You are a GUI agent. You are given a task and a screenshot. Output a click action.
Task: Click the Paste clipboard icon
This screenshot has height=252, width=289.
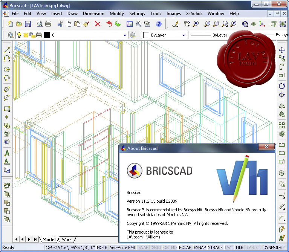77,24
